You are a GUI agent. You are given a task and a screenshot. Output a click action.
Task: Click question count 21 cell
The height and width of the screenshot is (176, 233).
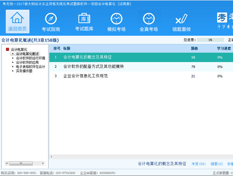pos(193,76)
